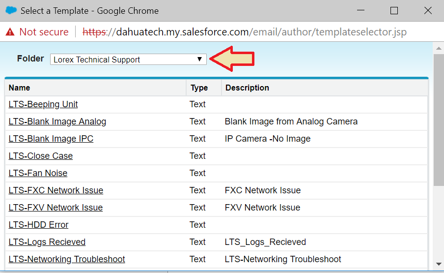Click the Name column header

20,88
